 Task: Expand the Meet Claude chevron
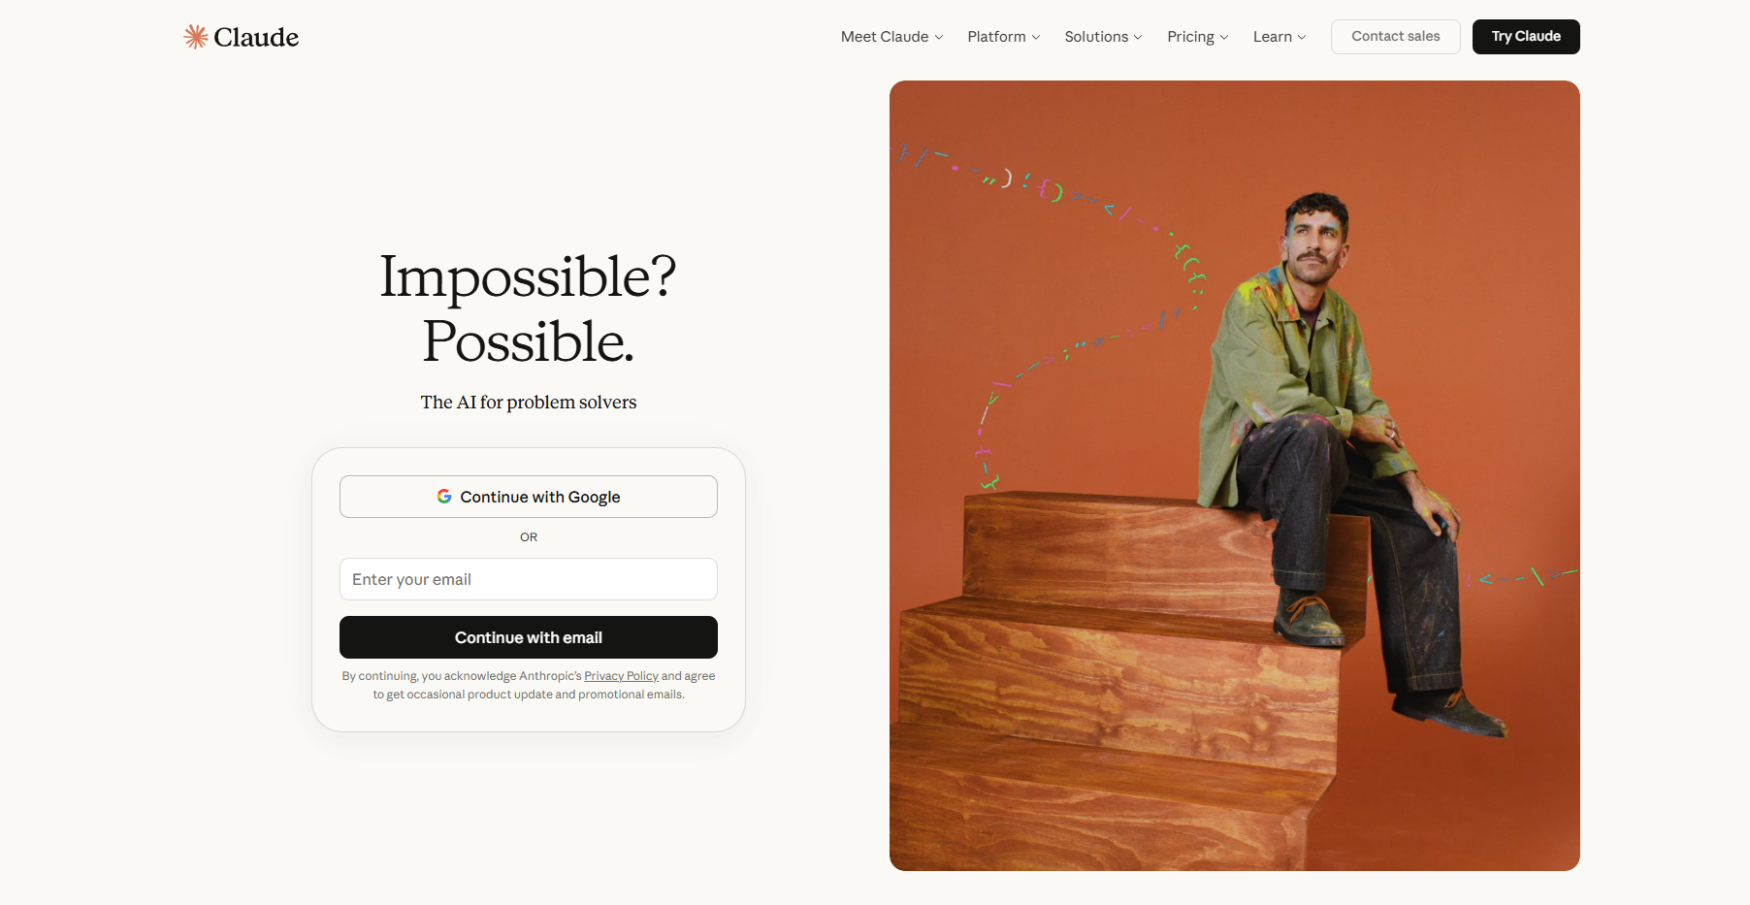click(939, 37)
